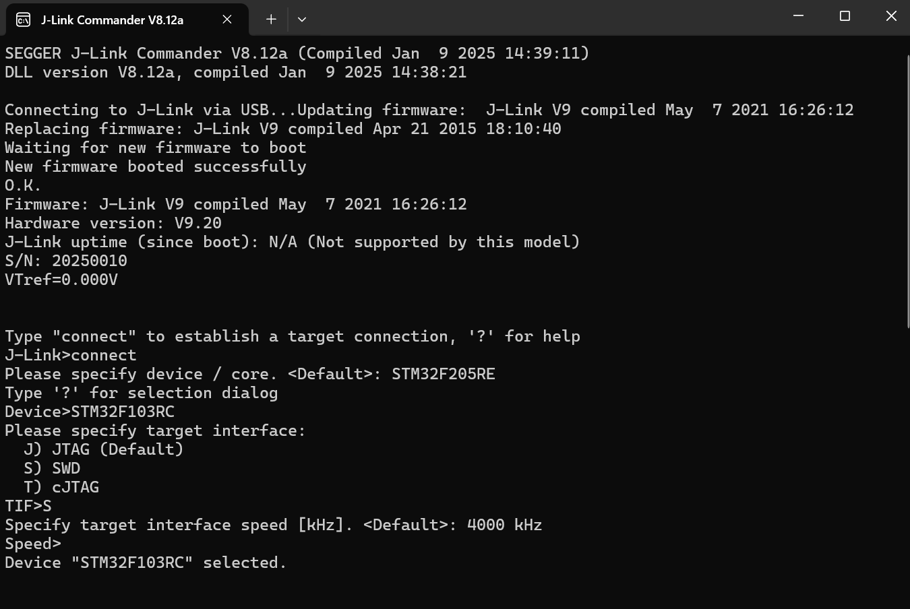Viewport: 910px width, 609px height.
Task: Click the "T) cJTAG" option text
Action: (x=61, y=487)
